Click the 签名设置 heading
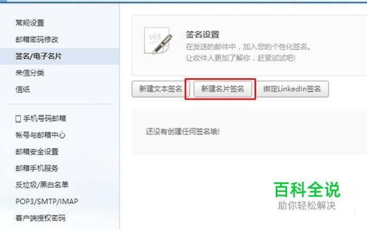 [203, 34]
